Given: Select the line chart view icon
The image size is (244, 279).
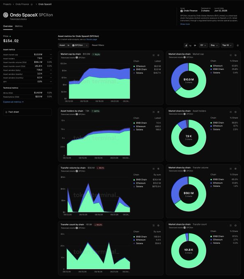Looking at the screenshot, I should [190, 46].
